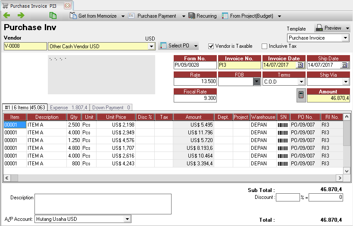353x226 pixels.
Task: Open FOB dropdown
Action: tap(256, 81)
